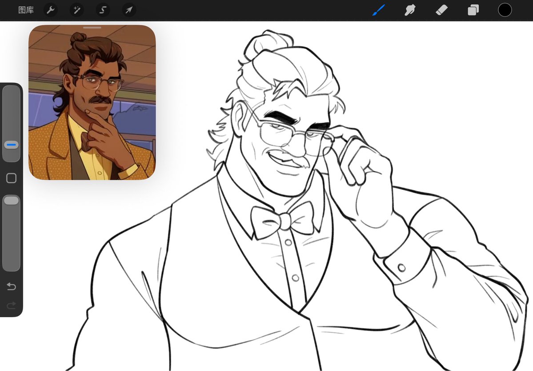Click the brush size slider handle
Image resolution: width=533 pixels, height=371 pixels.
pos(12,145)
